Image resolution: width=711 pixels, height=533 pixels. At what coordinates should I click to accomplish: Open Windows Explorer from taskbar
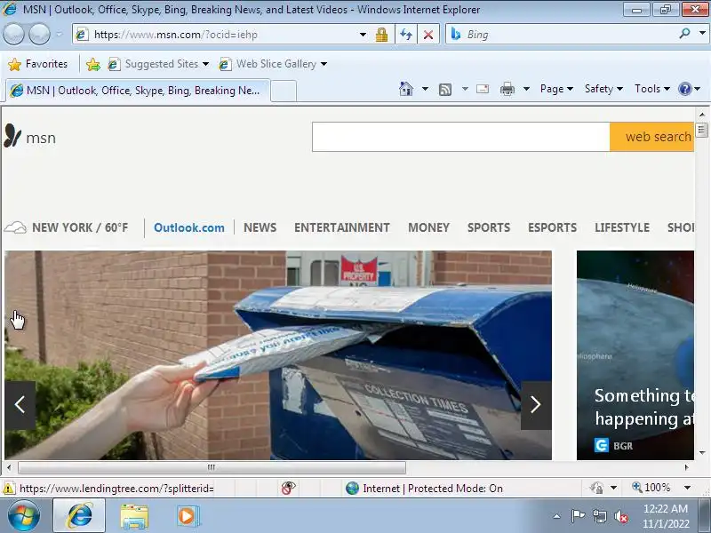tap(134, 516)
